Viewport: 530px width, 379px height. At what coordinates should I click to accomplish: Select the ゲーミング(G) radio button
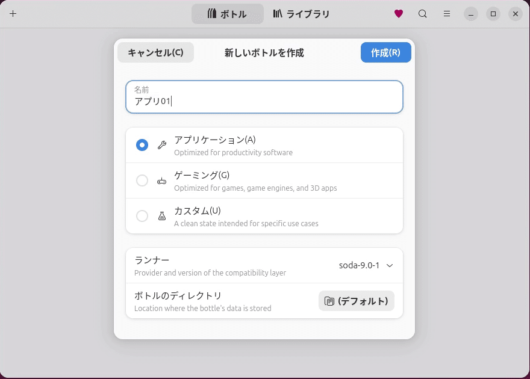click(142, 180)
